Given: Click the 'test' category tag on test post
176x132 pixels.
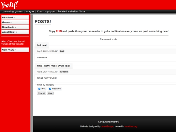Looking at the screenshot, I should tap(62, 51).
